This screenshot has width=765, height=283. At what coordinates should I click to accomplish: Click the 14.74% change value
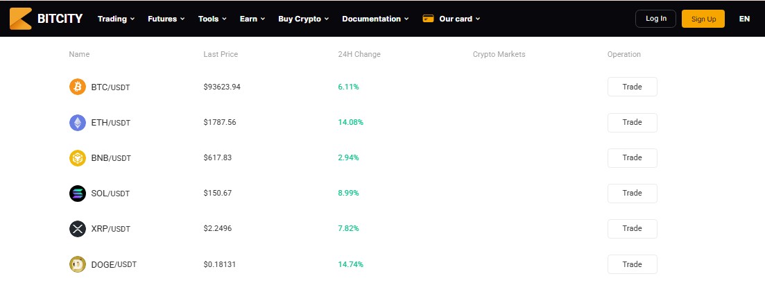pyautogui.click(x=351, y=264)
